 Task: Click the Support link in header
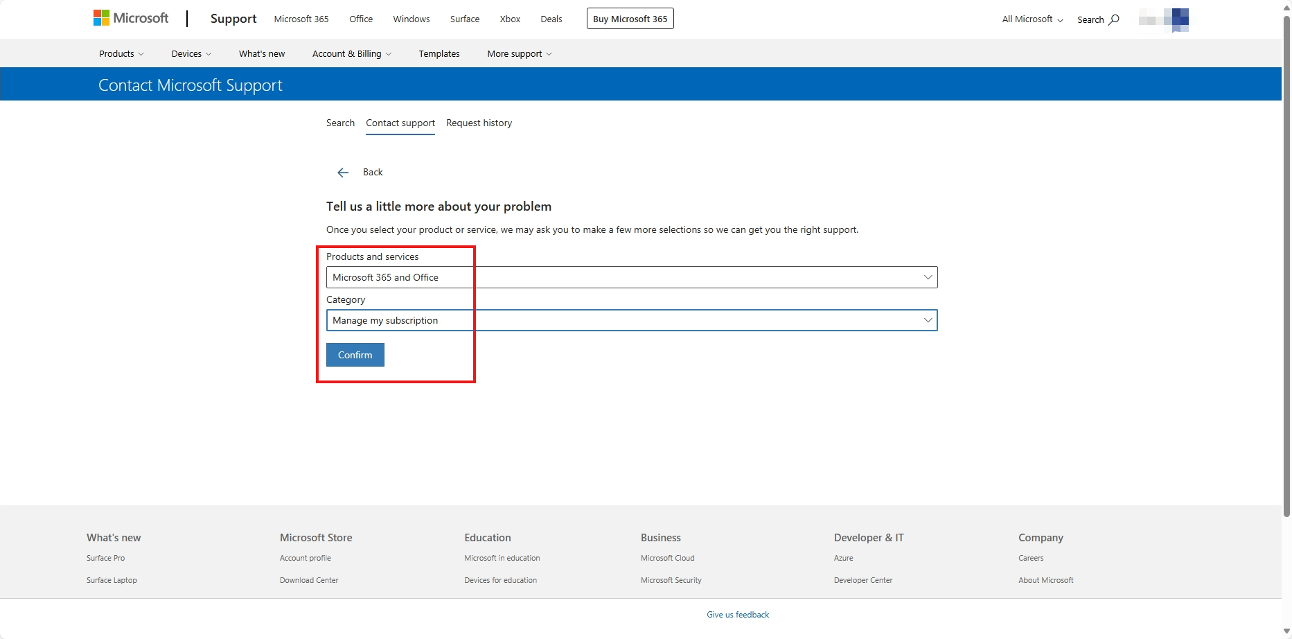click(x=233, y=19)
